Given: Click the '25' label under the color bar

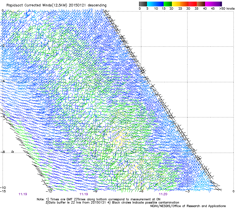Looking at the screenshot, I should pos(180,9).
